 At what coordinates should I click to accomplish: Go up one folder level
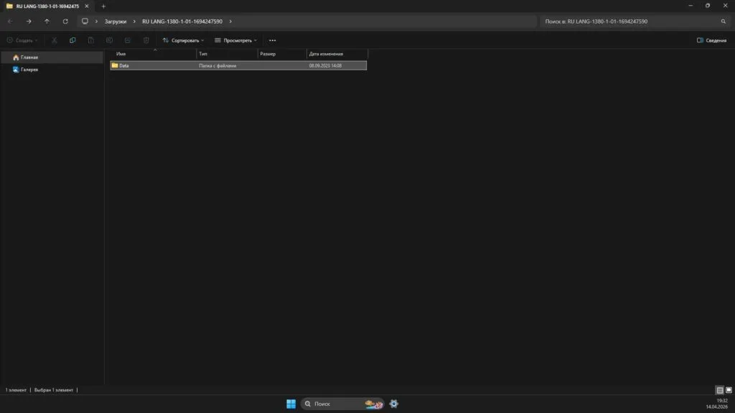[47, 22]
